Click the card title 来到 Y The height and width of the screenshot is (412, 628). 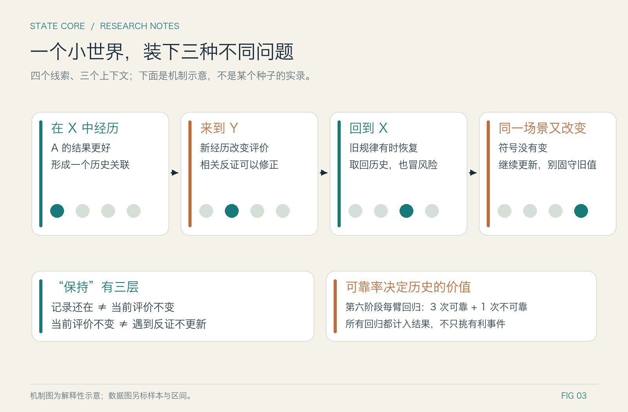219,128
